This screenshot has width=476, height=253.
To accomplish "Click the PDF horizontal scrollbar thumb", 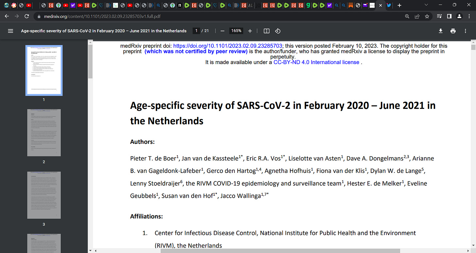I will pyautogui.click(x=280, y=250).
